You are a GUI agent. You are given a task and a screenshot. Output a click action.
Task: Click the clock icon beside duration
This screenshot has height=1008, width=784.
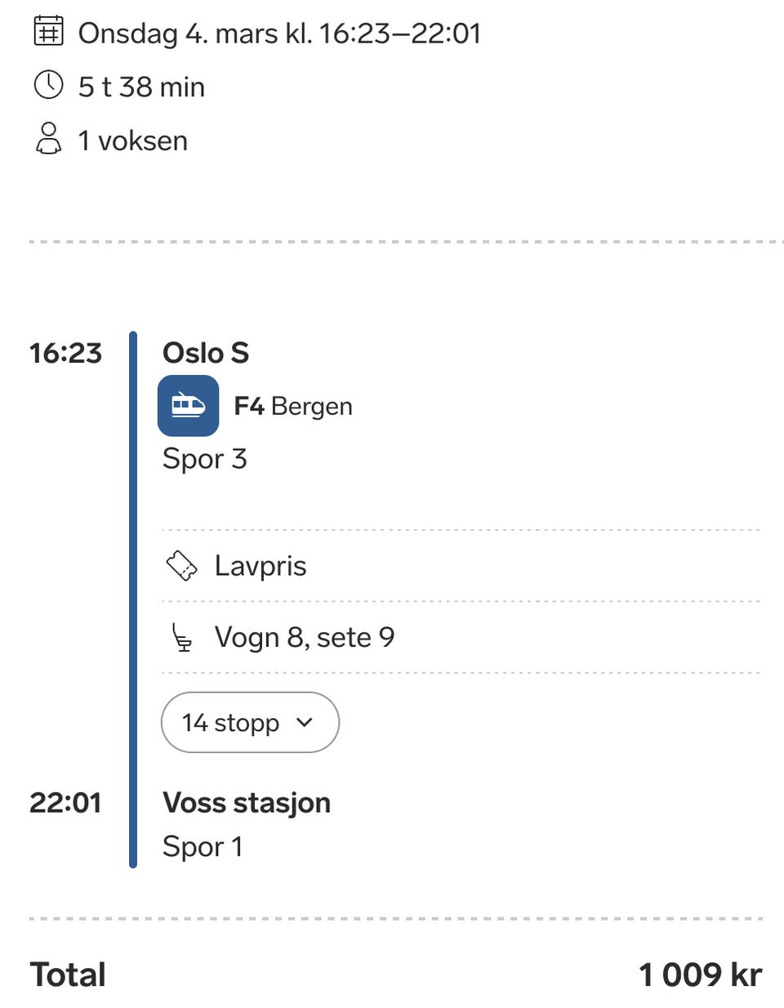tap(48, 85)
